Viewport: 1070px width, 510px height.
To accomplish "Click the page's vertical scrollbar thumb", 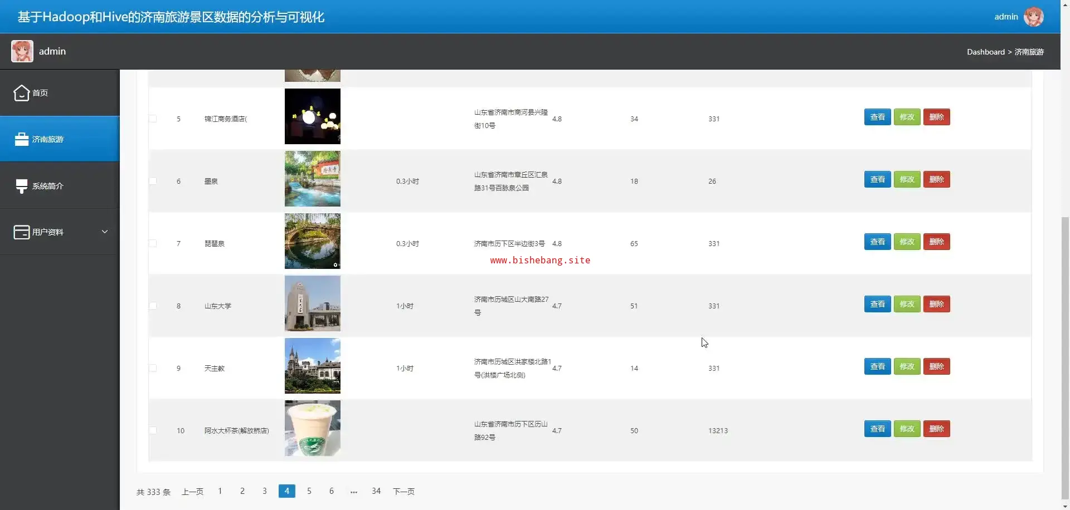I will (x=1065, y=356).
